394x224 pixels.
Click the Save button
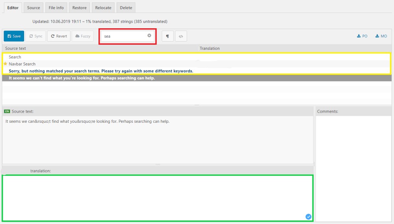[14, 36]
